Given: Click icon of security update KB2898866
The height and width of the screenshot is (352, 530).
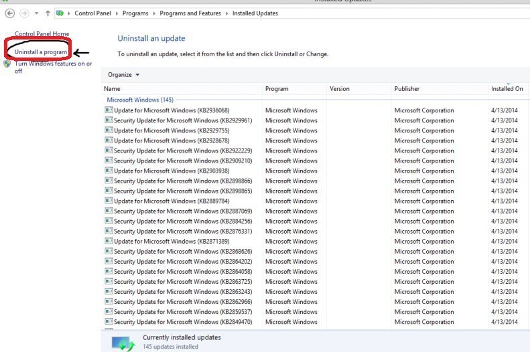Looking at the screenshot, I should [109, 181].
